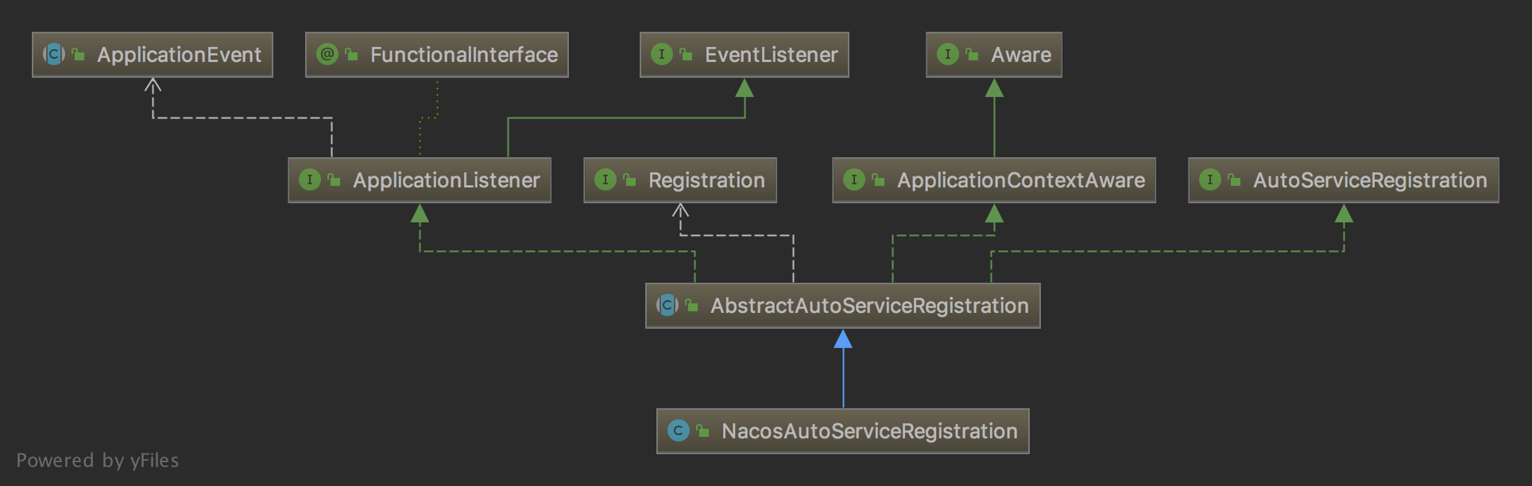Click the Powered by yFiles text
1532x486 pixels.
coord(98,461)
